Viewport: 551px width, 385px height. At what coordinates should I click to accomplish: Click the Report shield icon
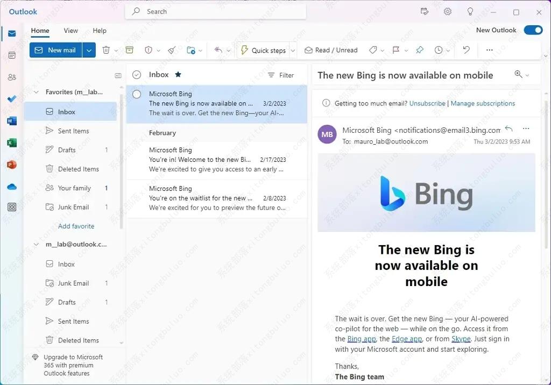click(149, 50)
